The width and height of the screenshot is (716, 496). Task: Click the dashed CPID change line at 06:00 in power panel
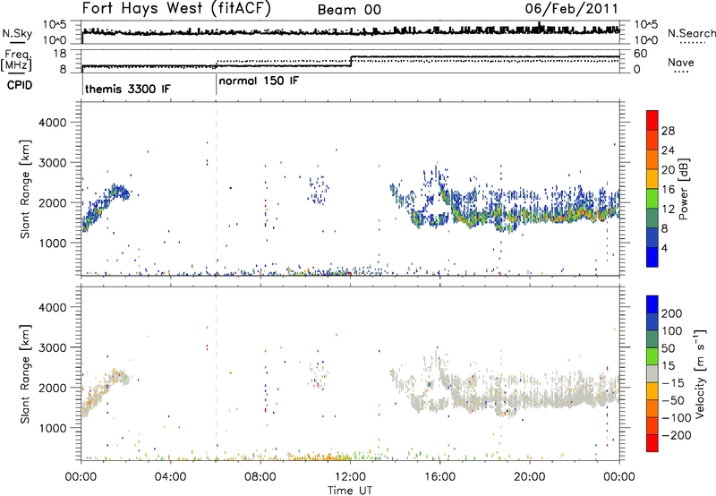216,188
